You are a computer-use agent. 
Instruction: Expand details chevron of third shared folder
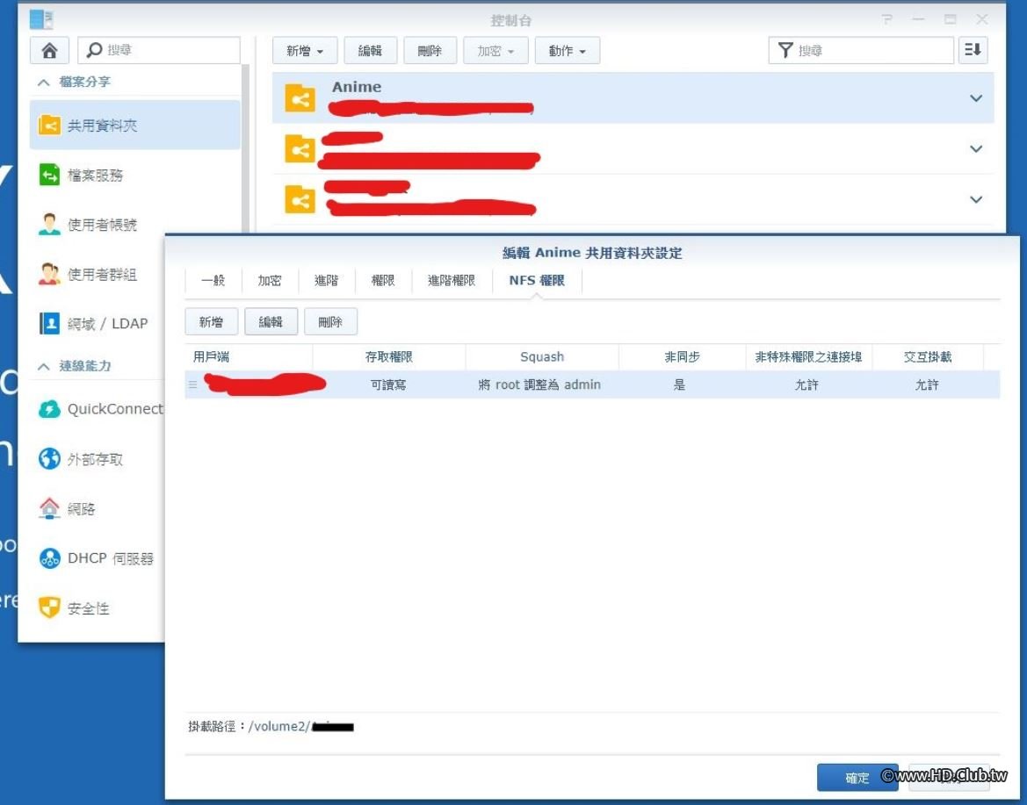pos(976,199)
